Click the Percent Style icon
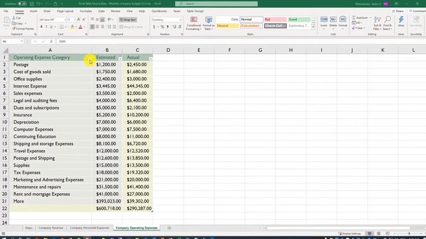This screenshot has width=426, height=239. [162, 27]
